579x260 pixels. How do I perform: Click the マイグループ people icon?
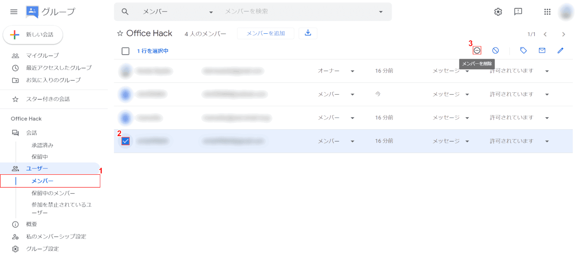16,55
